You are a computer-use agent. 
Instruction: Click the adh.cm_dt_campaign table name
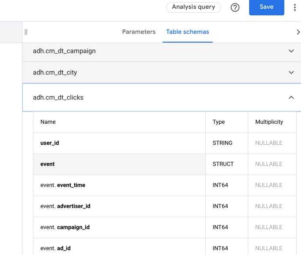point(64,51)
